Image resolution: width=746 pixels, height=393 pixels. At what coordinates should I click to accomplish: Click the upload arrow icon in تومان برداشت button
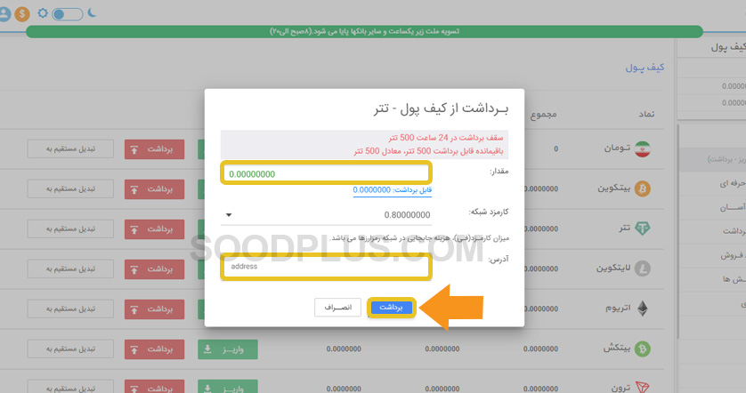point(134,149)
